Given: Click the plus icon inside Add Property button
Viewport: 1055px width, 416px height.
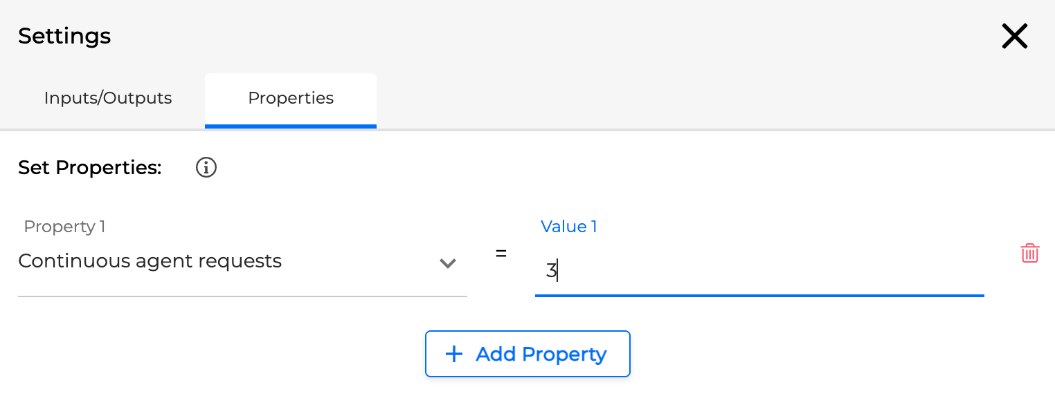Looking at the screenshot, I should [453, 354].
